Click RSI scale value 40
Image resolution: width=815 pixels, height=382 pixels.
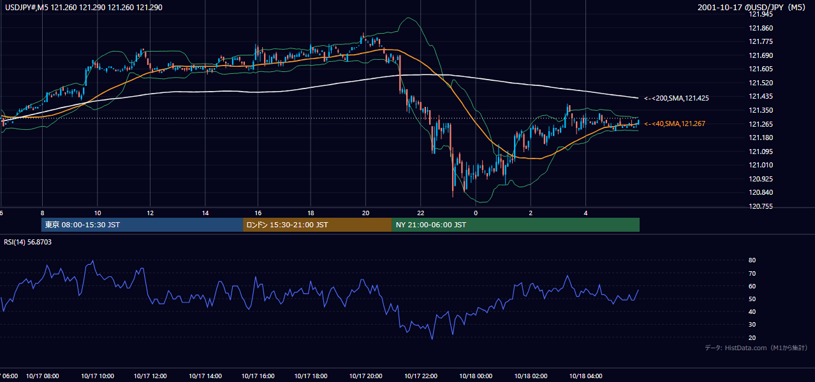(x=752, y=311)
